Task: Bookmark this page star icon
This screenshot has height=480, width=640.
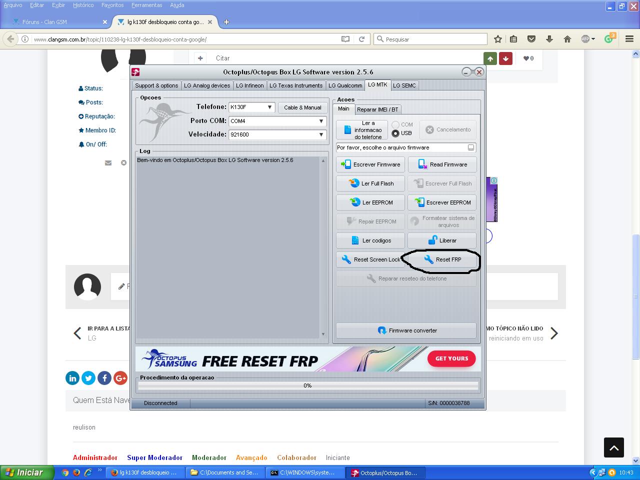Action: 498,39
